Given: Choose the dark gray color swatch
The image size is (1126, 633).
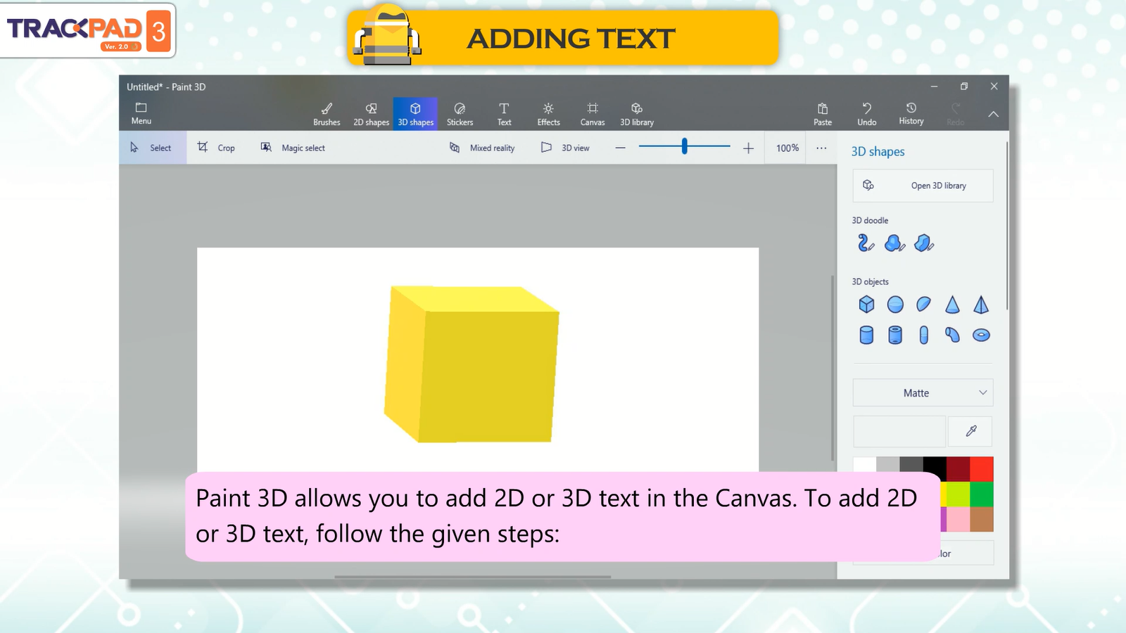Looking at the screenshot, I should click(x=911, y=464).
